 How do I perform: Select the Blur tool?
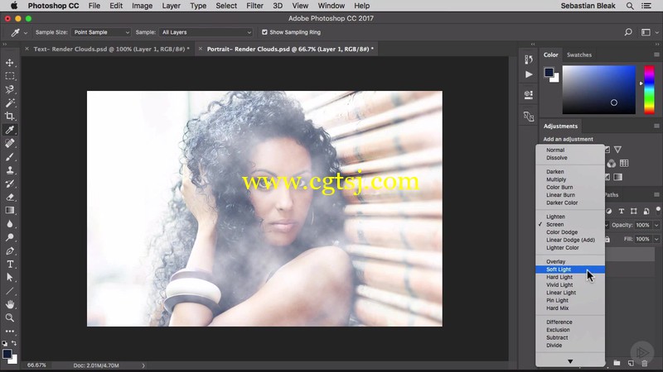pos(10,223)
